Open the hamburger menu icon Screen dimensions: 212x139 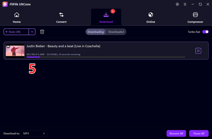pyautogui.click(x=185, y=4)
